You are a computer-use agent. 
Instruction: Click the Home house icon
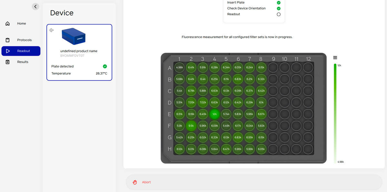8,24
